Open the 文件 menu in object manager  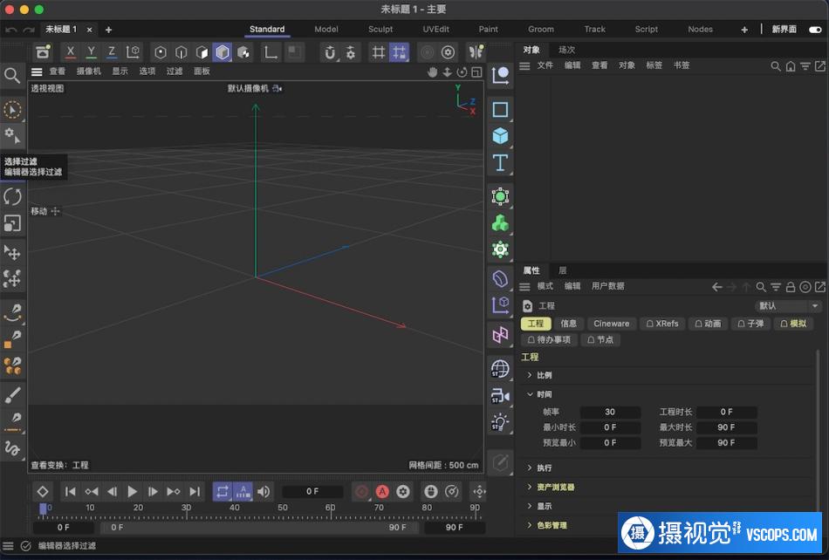click(x=545, y=65)
